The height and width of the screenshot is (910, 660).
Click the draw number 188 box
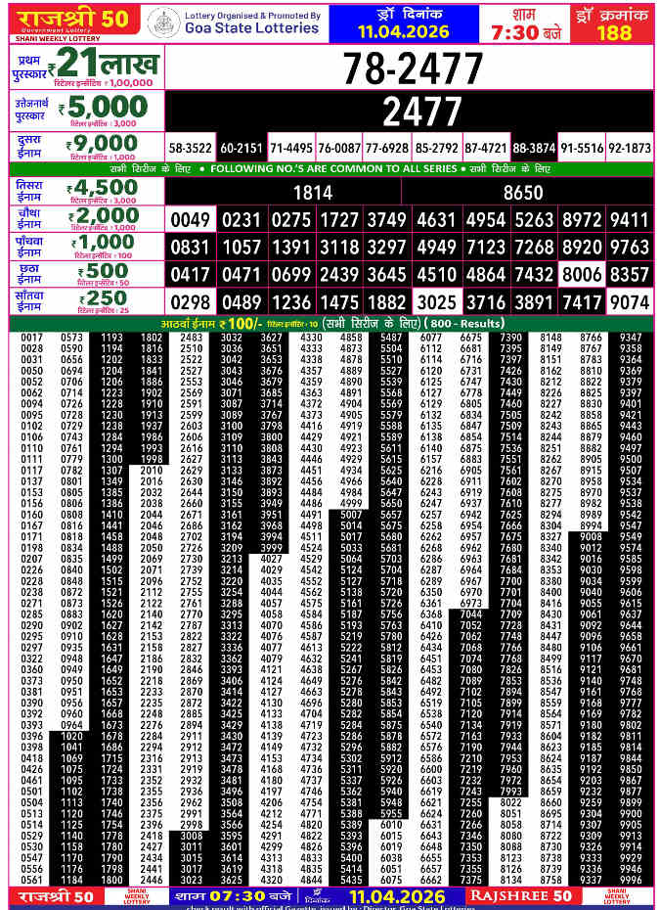pos(613,31)
